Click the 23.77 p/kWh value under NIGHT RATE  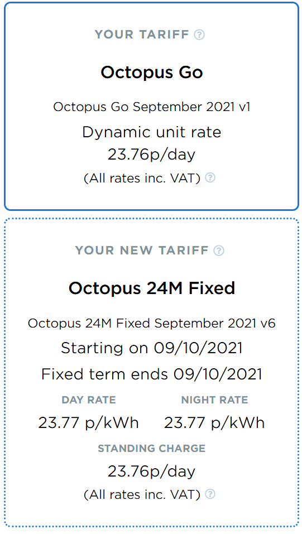[x=215, y=423]
